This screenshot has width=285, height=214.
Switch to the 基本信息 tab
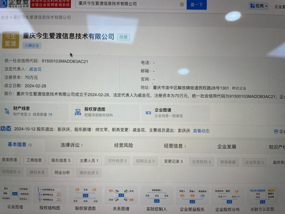[20, 145]
